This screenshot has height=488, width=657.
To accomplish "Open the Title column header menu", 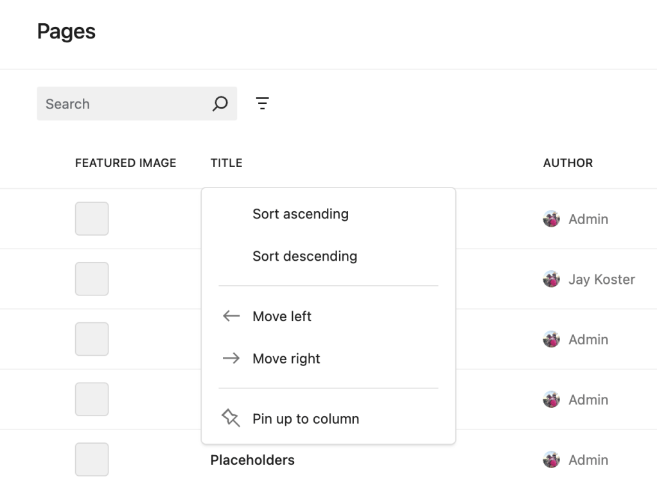I will [x=226, y=163].
